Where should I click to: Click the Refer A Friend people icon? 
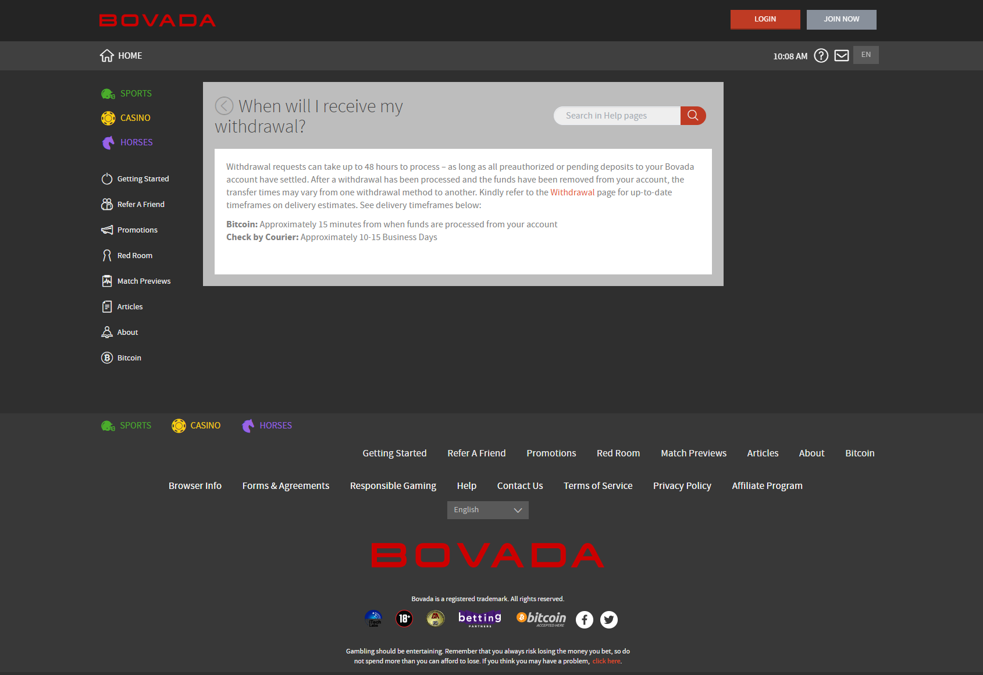point(107,204)
